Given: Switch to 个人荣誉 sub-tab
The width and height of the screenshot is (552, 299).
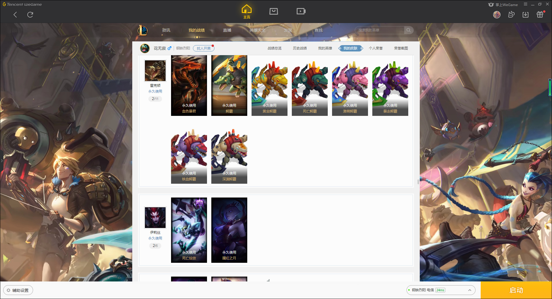Looking at the screenshot, I should tap(376, 48).
